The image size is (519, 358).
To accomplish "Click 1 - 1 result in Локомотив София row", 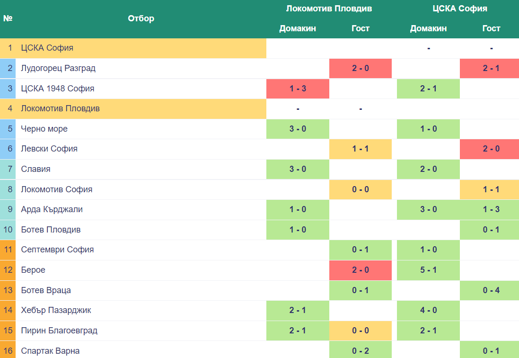I will pyautogui.click(x=490, y=189).
